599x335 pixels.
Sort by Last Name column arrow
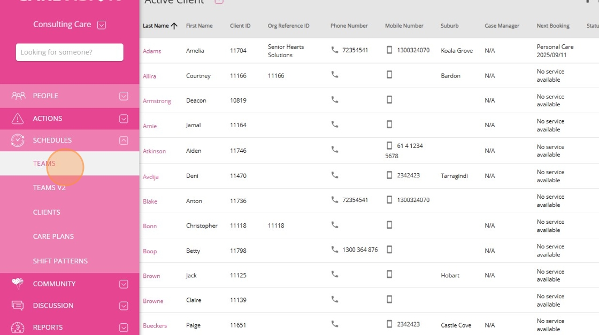click(174, 26)
